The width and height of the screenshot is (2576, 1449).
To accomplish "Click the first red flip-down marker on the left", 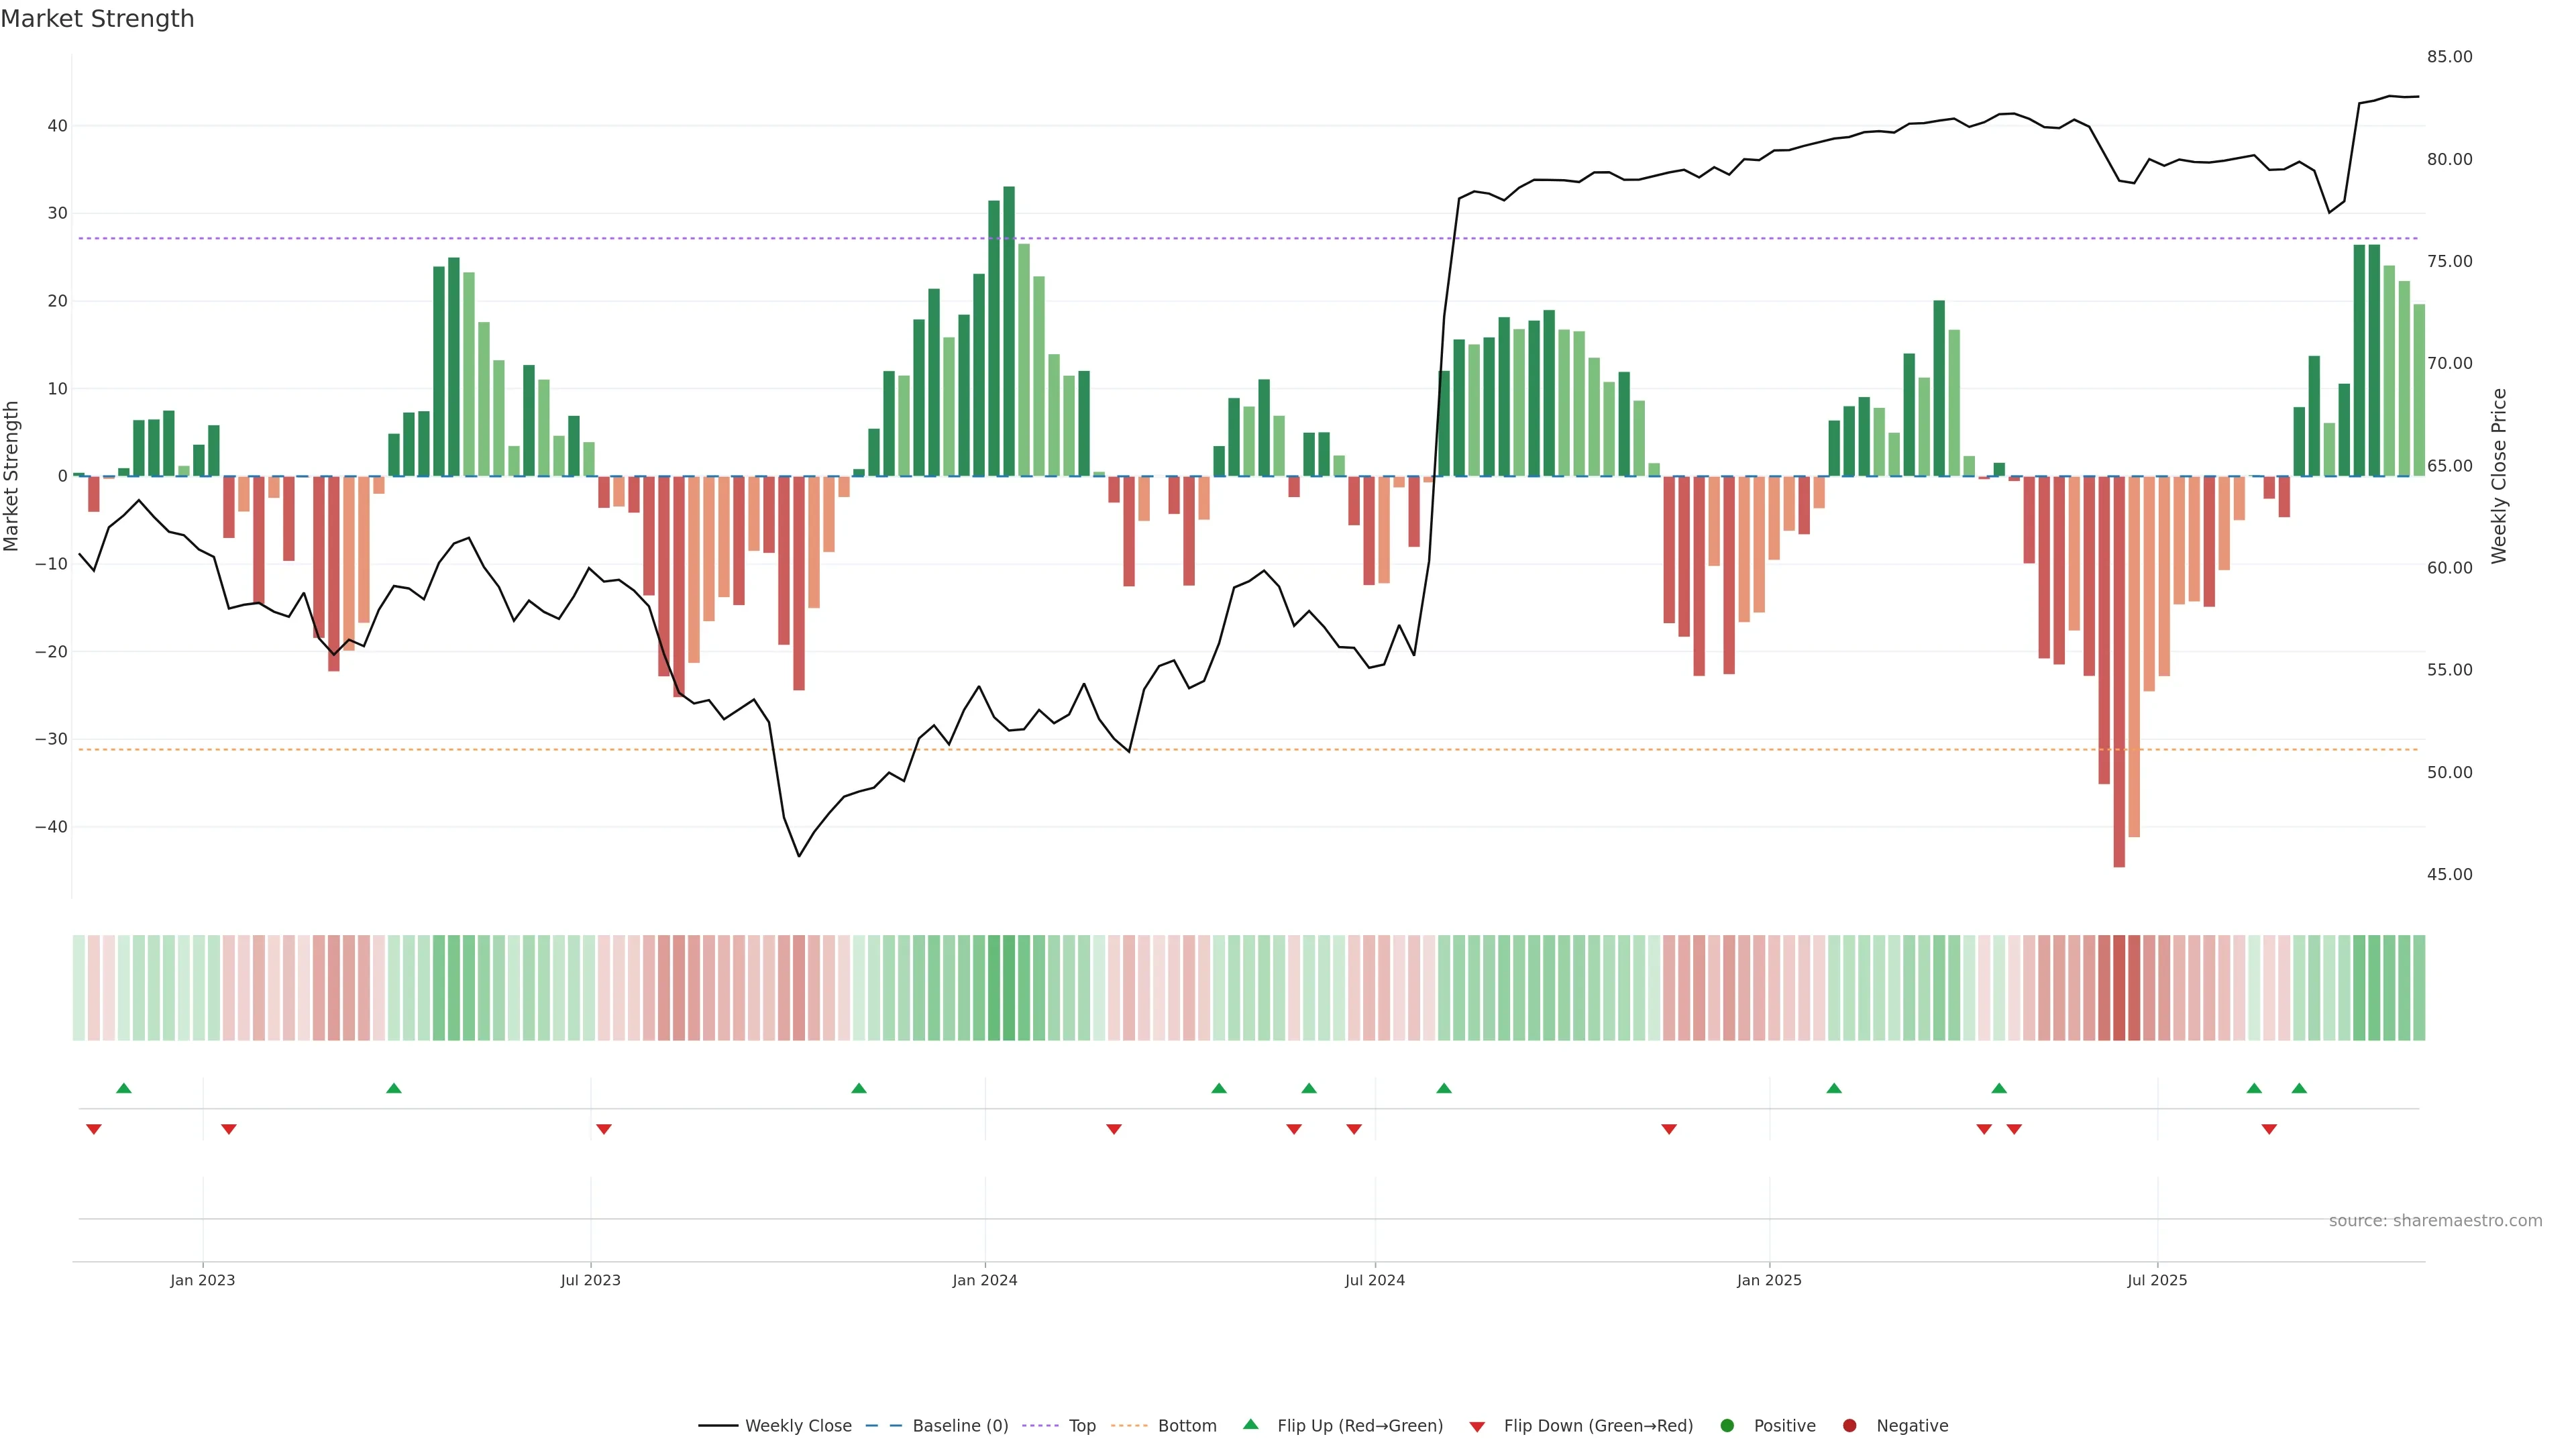I will (94, 1129).
